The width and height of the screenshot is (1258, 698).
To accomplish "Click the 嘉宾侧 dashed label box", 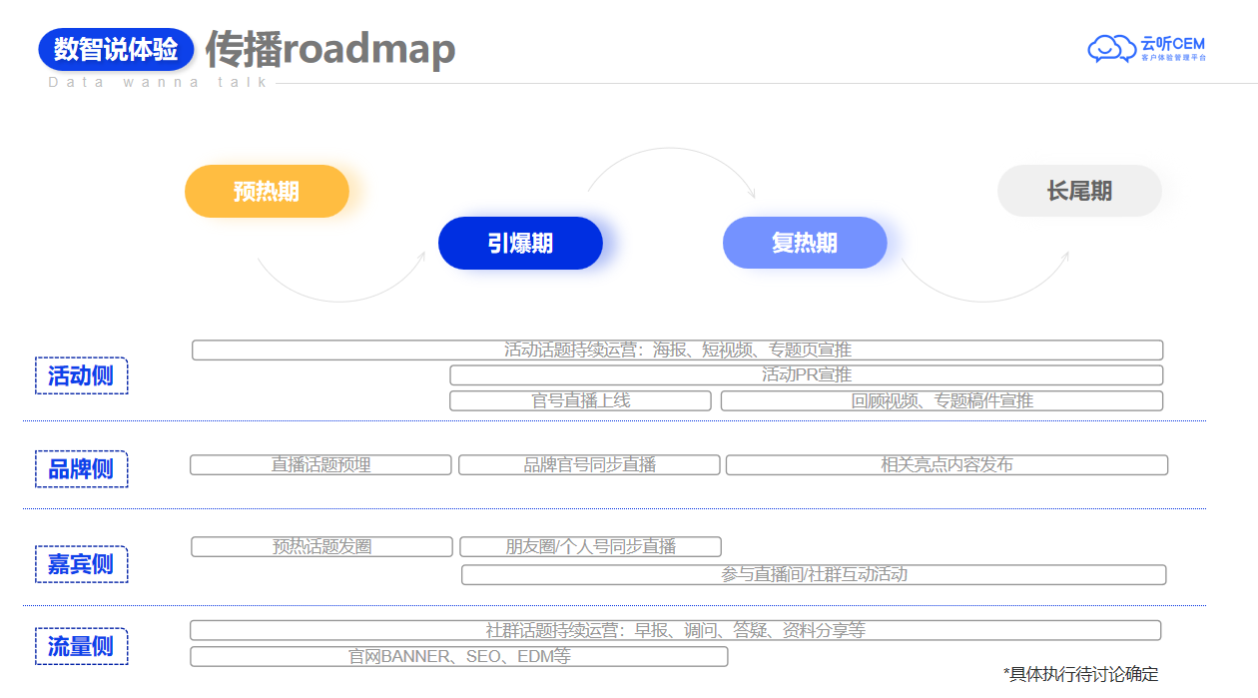I will coord(81,564).
